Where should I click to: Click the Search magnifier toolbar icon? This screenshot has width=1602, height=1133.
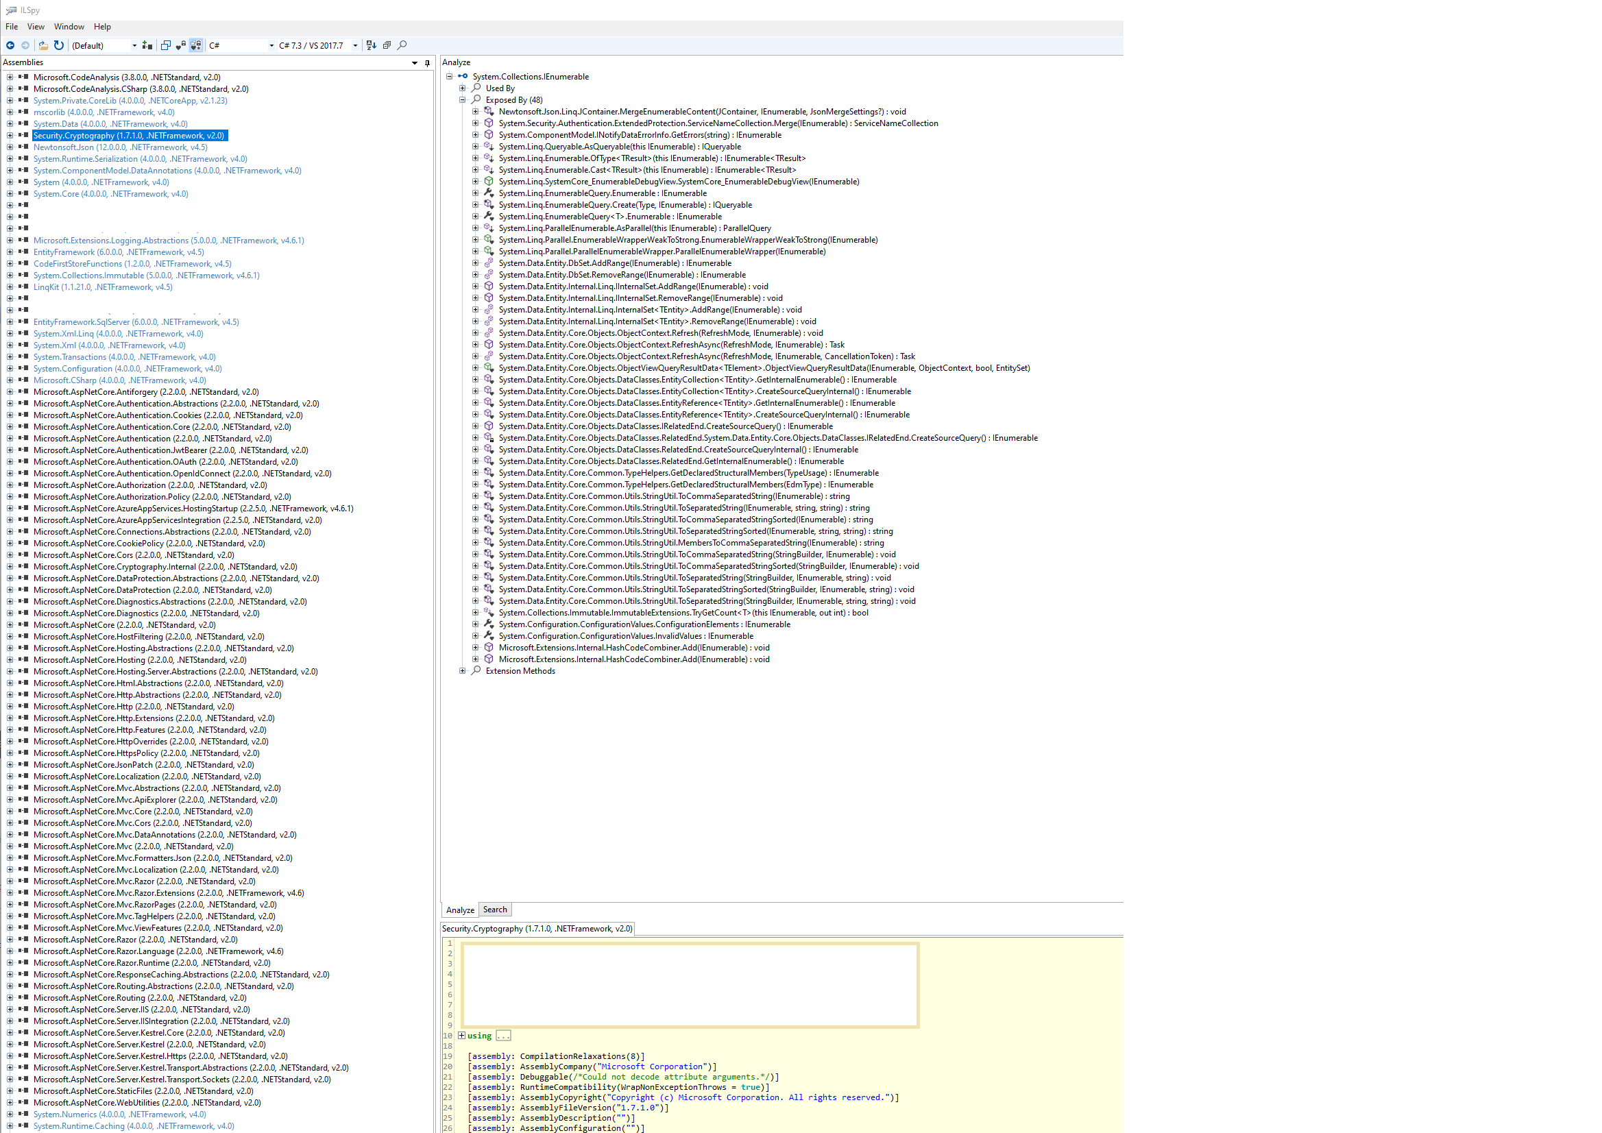pos(402,45)
